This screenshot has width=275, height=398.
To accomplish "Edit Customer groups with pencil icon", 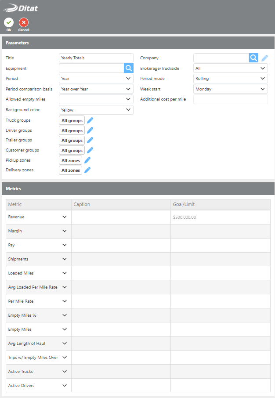I will tap(90, 150).
